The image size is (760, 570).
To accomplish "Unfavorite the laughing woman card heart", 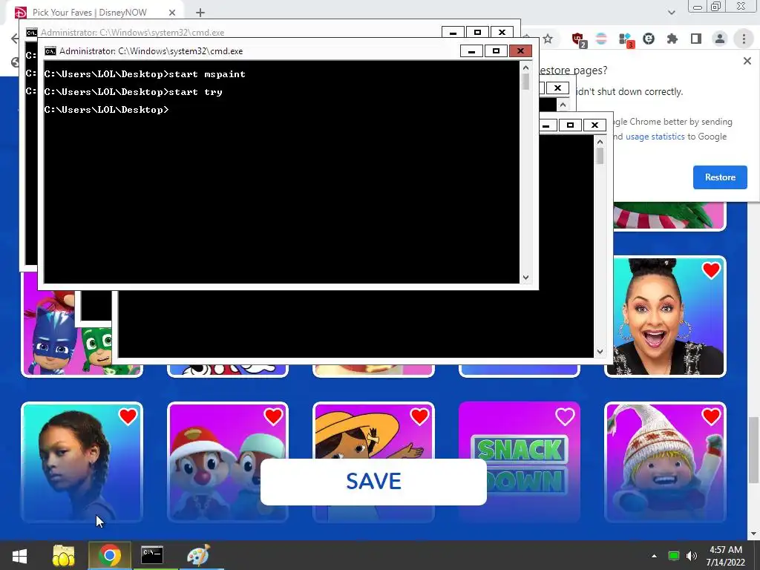I will click(x=711, y=270).
